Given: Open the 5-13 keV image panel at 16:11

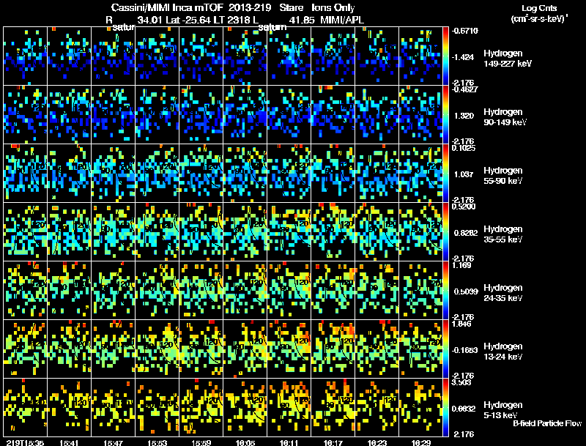Looking at the screenshot, I should click(289, 407).
